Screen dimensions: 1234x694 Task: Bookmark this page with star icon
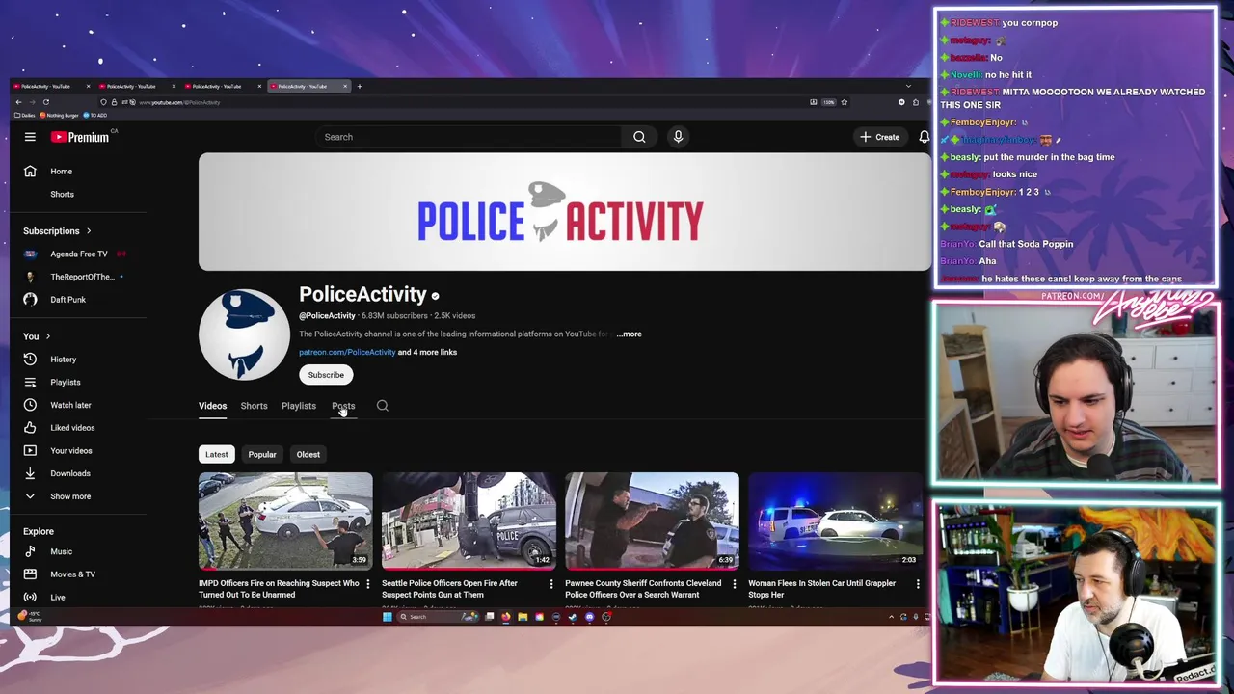click(x=844, y=102)
